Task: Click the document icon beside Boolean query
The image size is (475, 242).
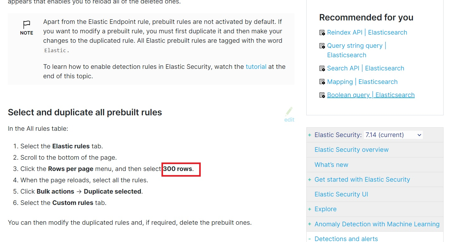Action: [x=322, y=95]
